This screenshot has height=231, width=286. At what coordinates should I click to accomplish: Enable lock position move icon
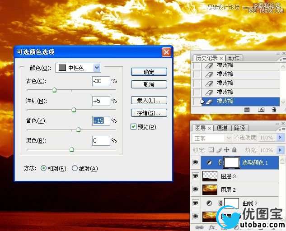pos(226,150)
